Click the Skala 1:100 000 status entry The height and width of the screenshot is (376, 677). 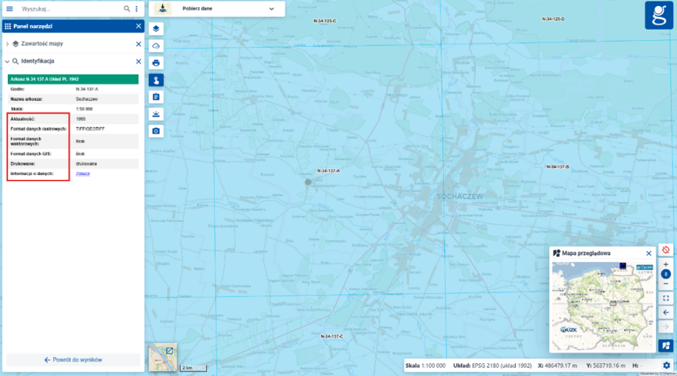(x=425, y=365)
